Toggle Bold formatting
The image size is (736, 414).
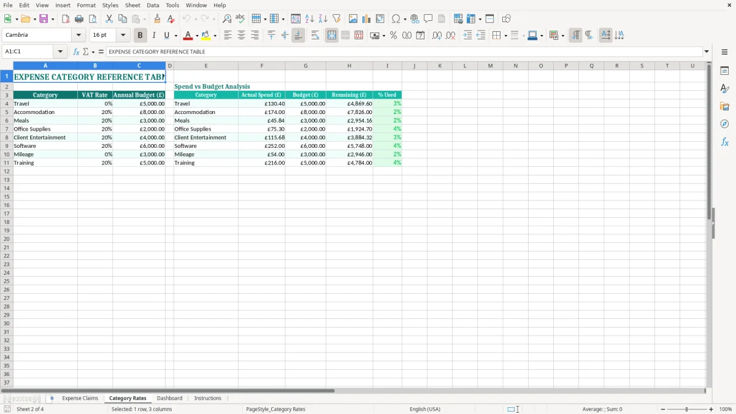140,36
